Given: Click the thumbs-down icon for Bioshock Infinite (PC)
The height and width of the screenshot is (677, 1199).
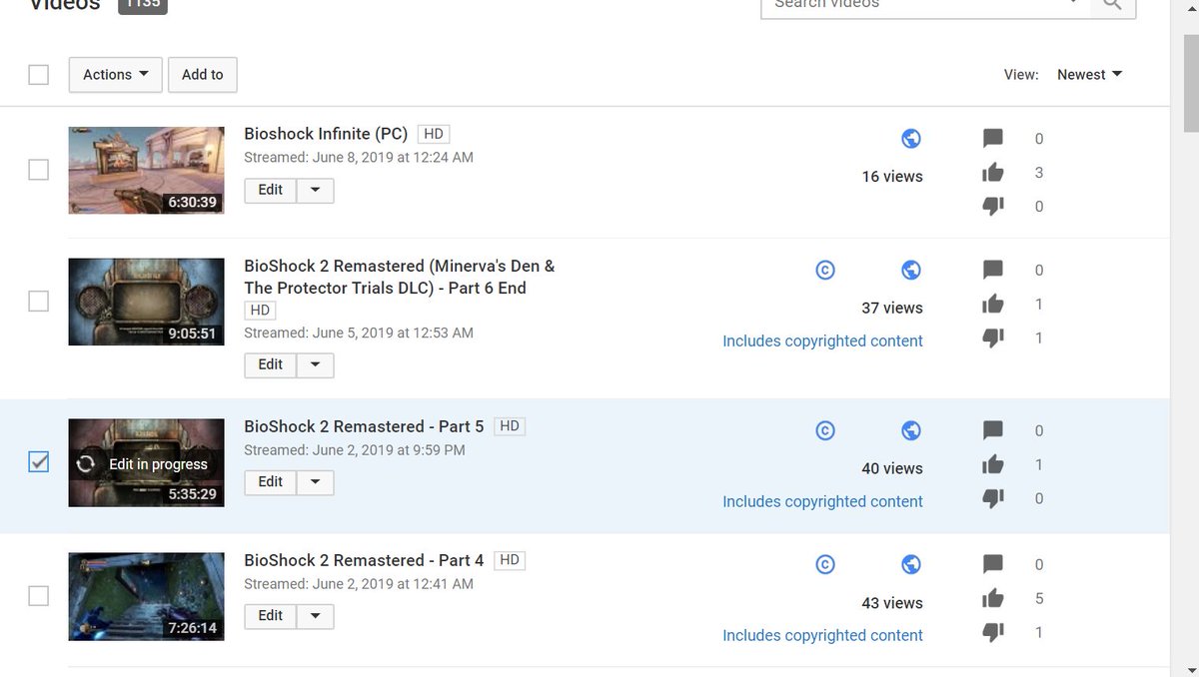Looking at the screenshot, I should [x=992, y=206].
